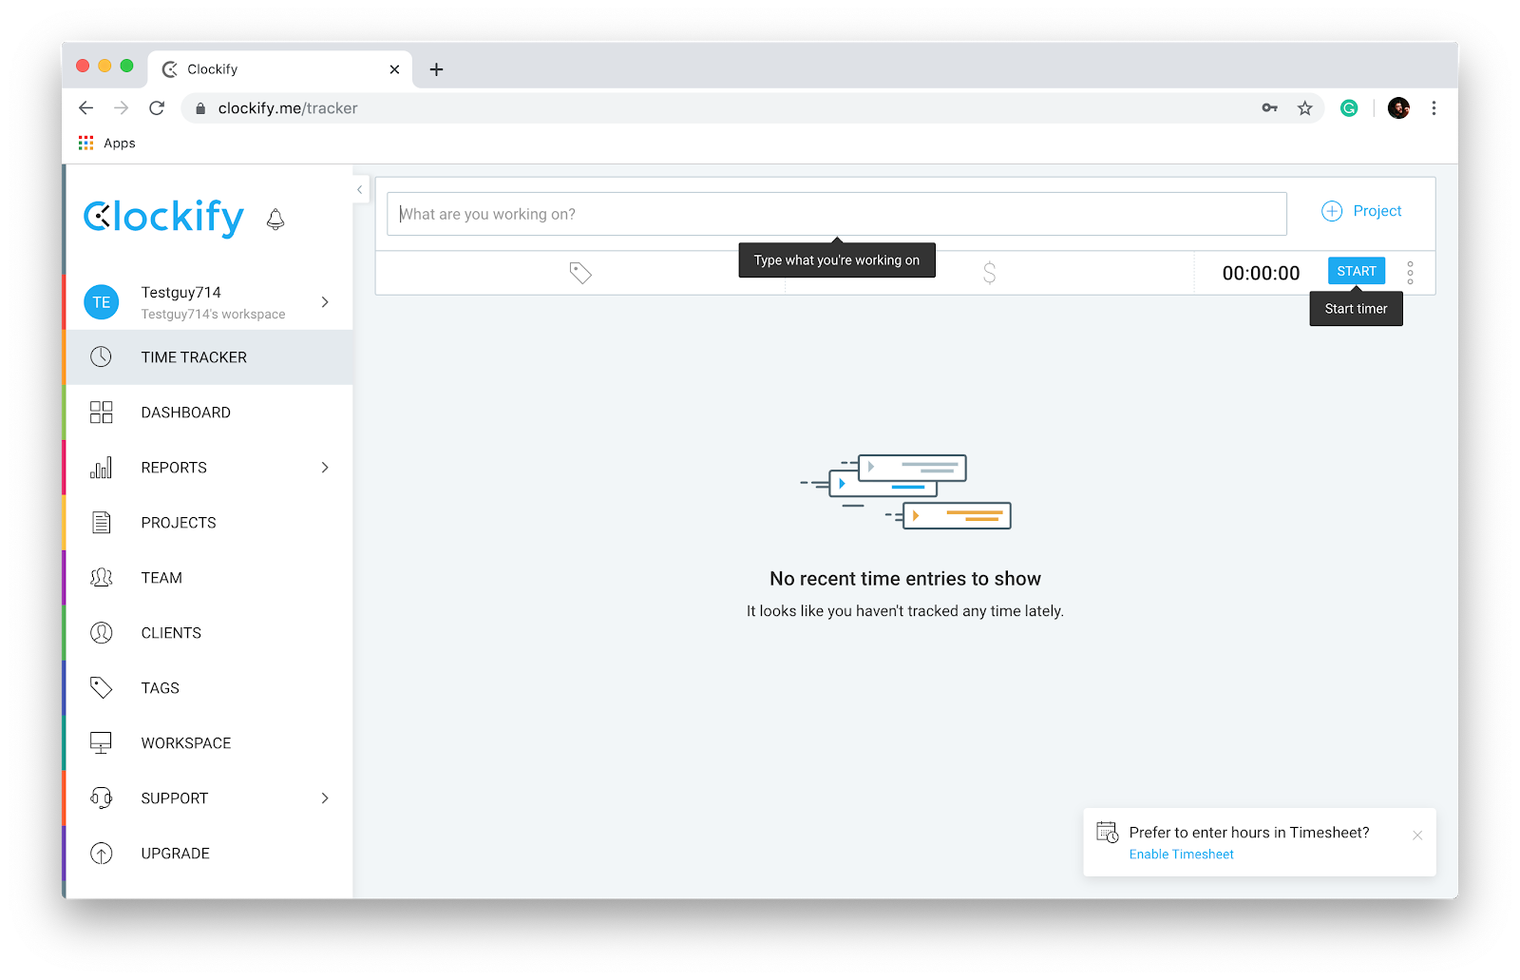Focus the 'What are you working on?' field

point(836,214)
